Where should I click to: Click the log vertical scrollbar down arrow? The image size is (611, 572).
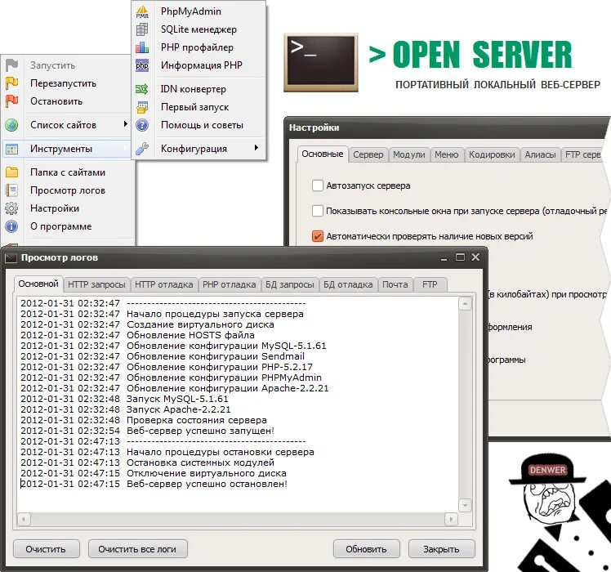coord(465,505)
